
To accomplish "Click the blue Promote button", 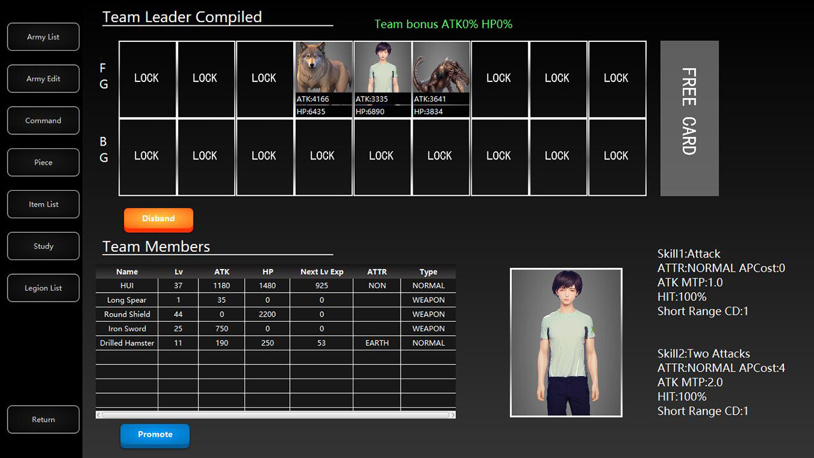I will [x=155, y=434].
